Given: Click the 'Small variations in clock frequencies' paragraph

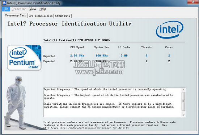Looking at the screenshot, I should coord(109,105).
